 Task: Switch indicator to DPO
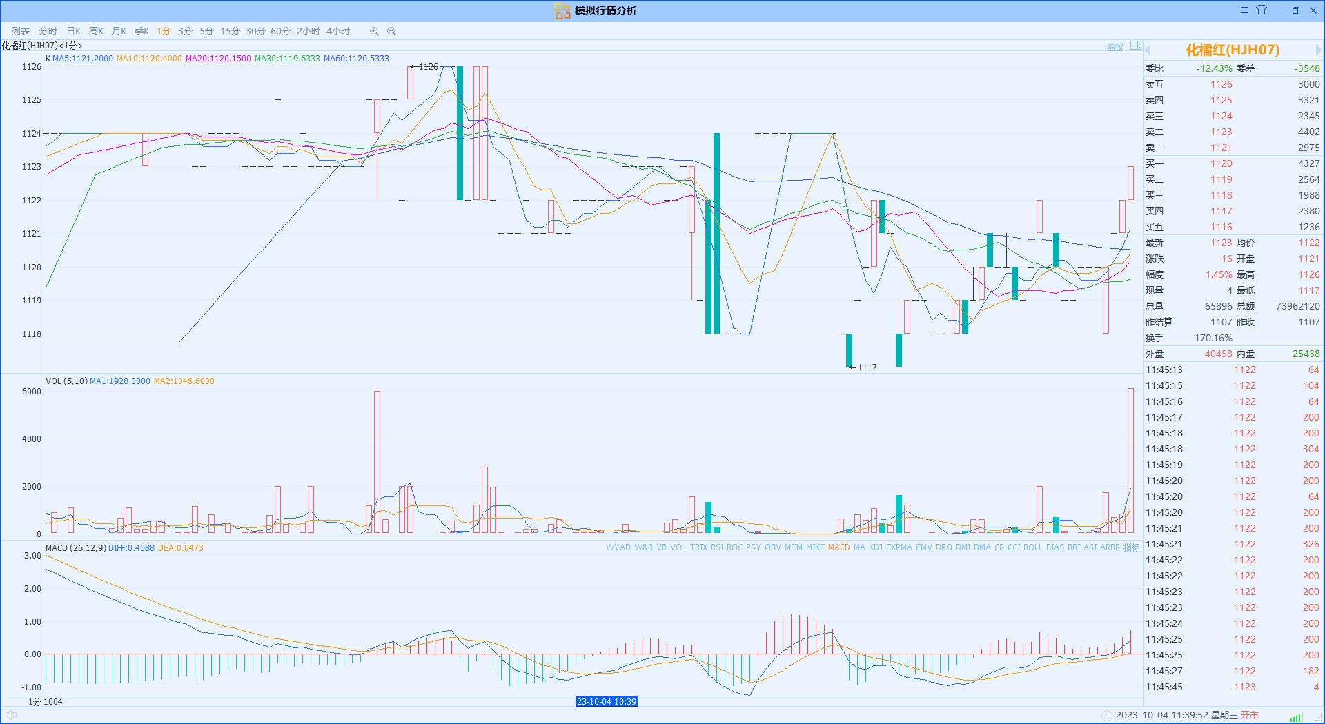pyautogui.click(x=944, y=547)
